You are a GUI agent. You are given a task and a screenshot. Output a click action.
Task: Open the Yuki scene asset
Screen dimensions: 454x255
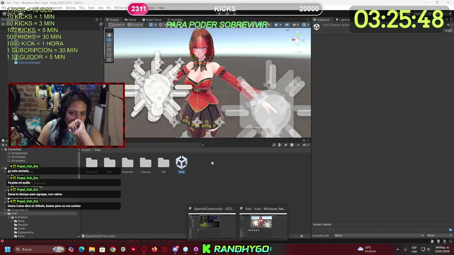(x=182, y=164)
